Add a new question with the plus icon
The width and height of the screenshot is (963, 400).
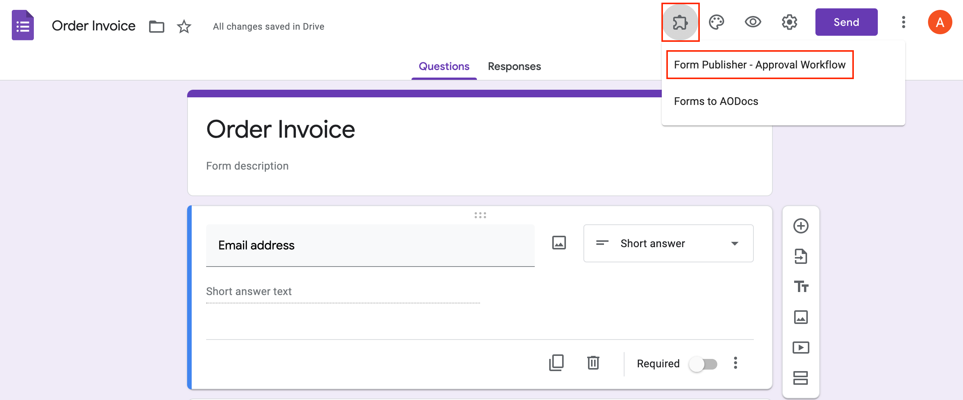pos(801,225)
